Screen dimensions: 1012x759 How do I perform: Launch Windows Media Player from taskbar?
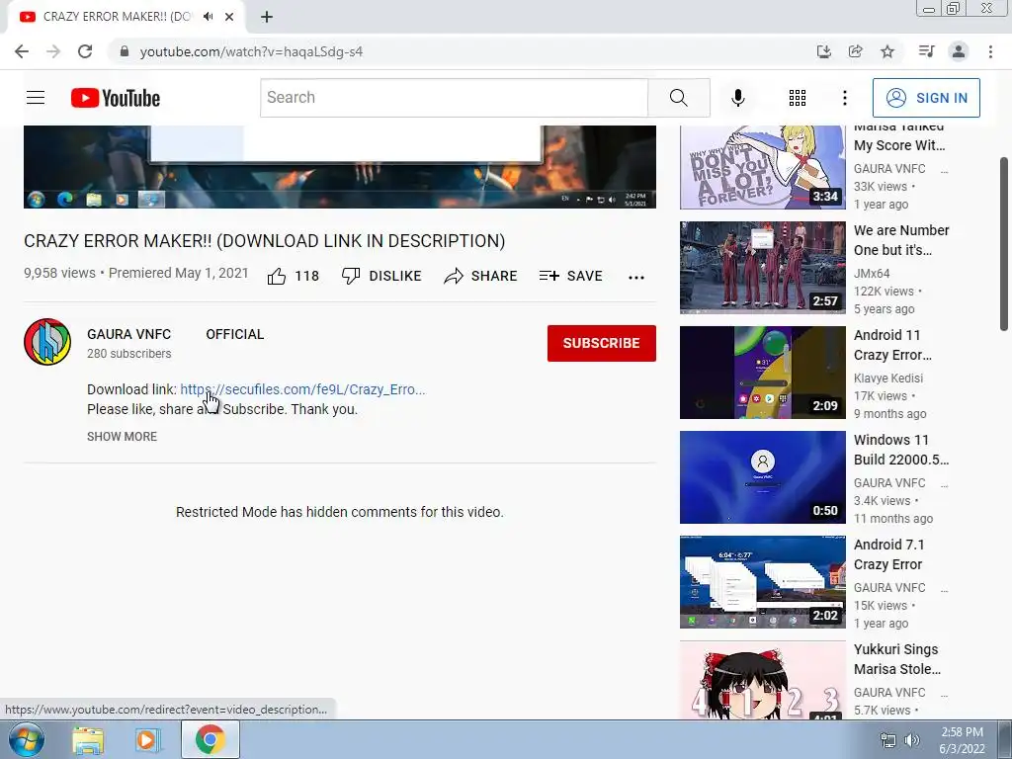click(147, 739)
